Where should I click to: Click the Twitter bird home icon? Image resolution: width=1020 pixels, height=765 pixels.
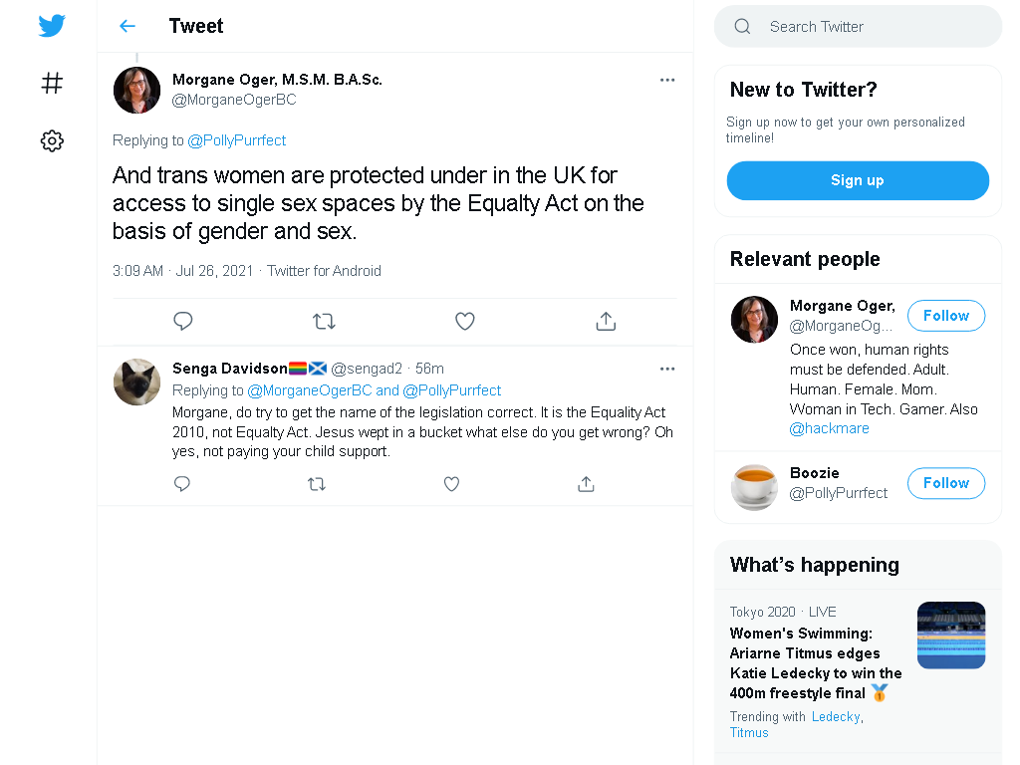pyautogui.click(x=52, y=26)
